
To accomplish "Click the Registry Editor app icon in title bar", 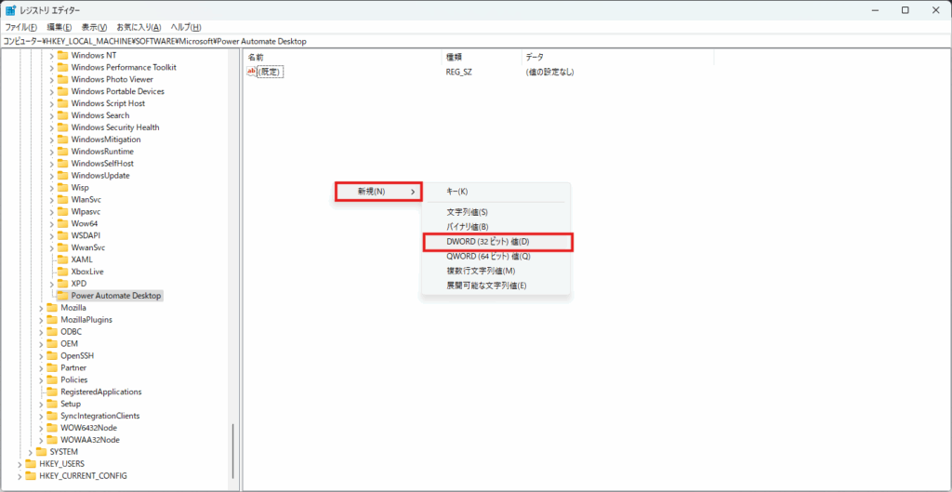I will [x=10, y=9].
